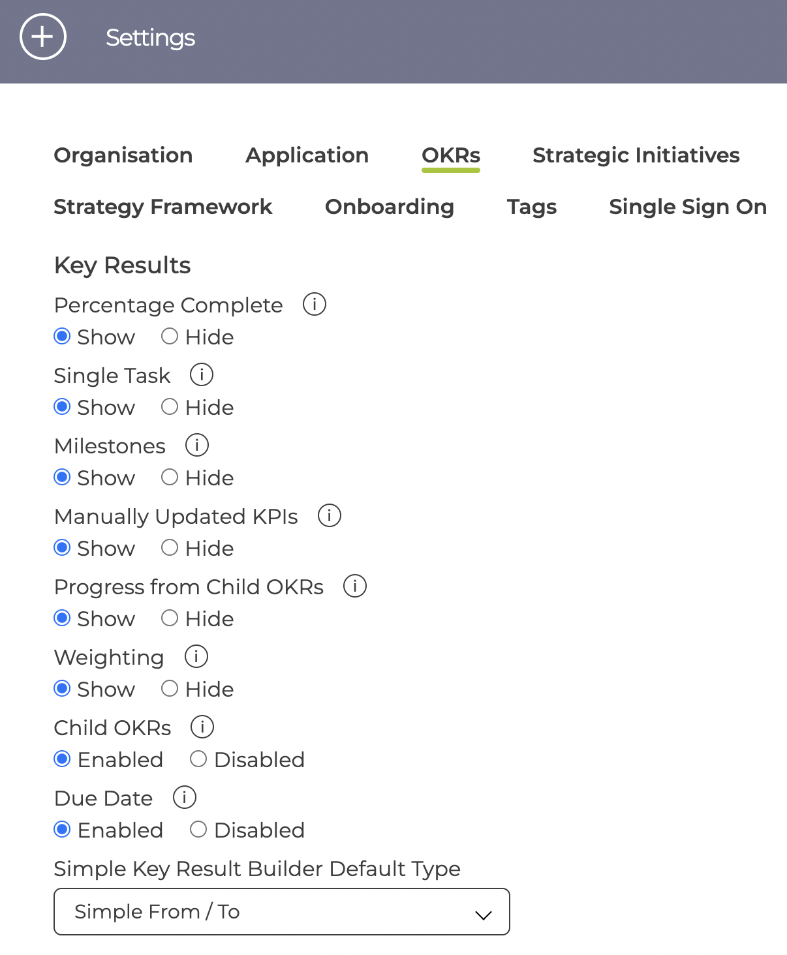Click info icon beside Milestones
The width and height of the screenshot is (787, 955).
pos(197,445)
